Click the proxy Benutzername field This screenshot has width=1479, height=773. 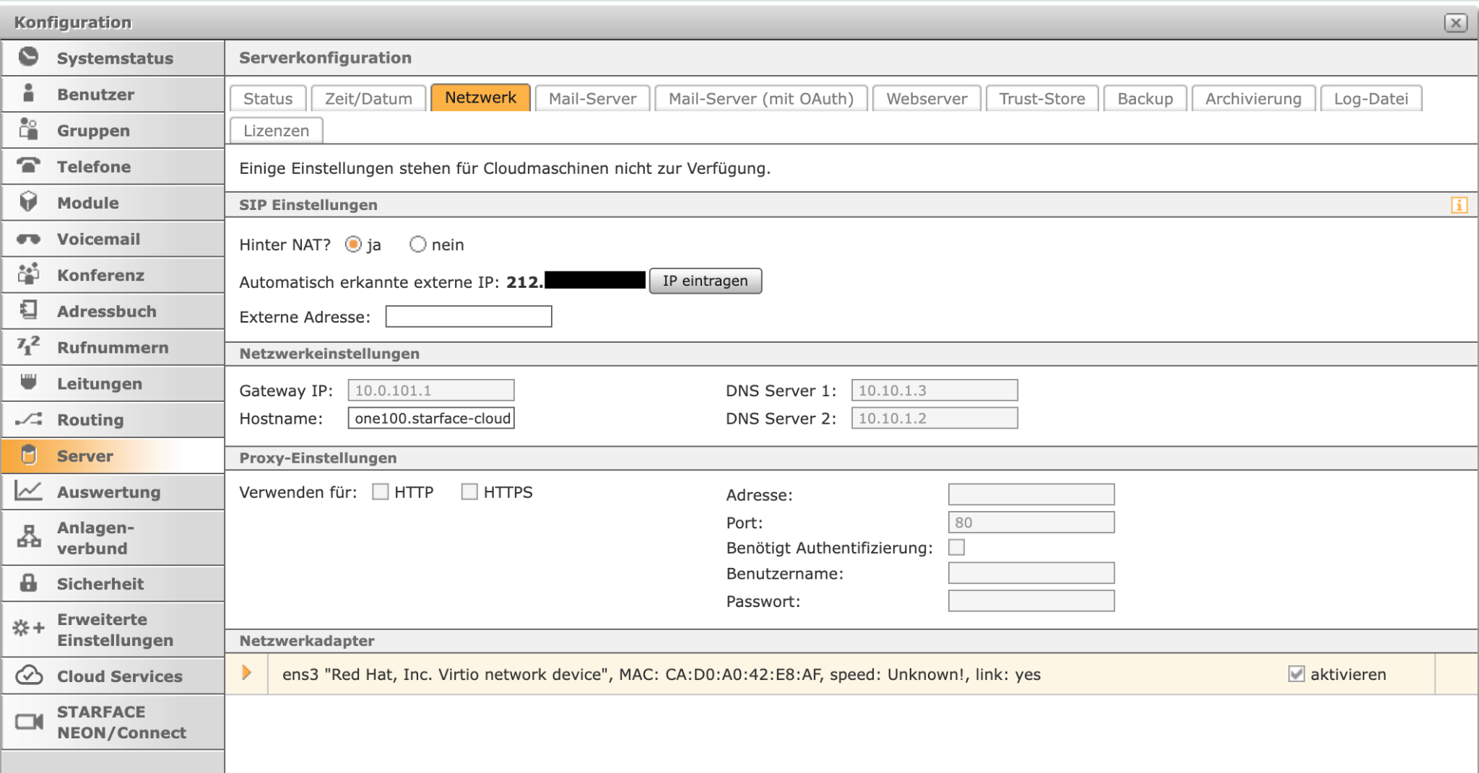1031,573
